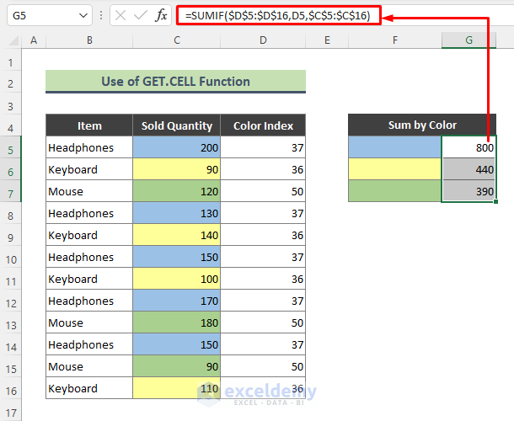This screenshot has width=514, height=421.
Task: Select column G header
Action: [x=468, y=40]
